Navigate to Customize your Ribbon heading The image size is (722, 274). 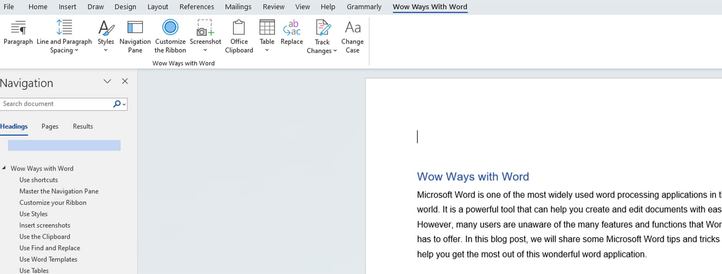[x=53, y=203]
